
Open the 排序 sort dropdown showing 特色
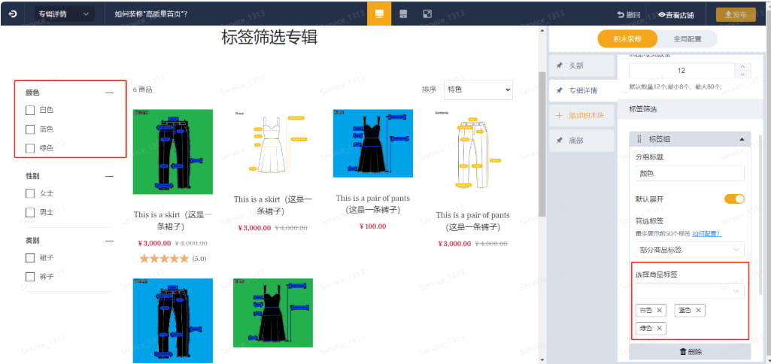click(478, 89)
